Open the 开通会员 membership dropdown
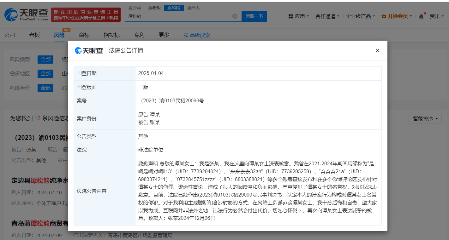The image size is (449, 240). [x=397, y=16]
